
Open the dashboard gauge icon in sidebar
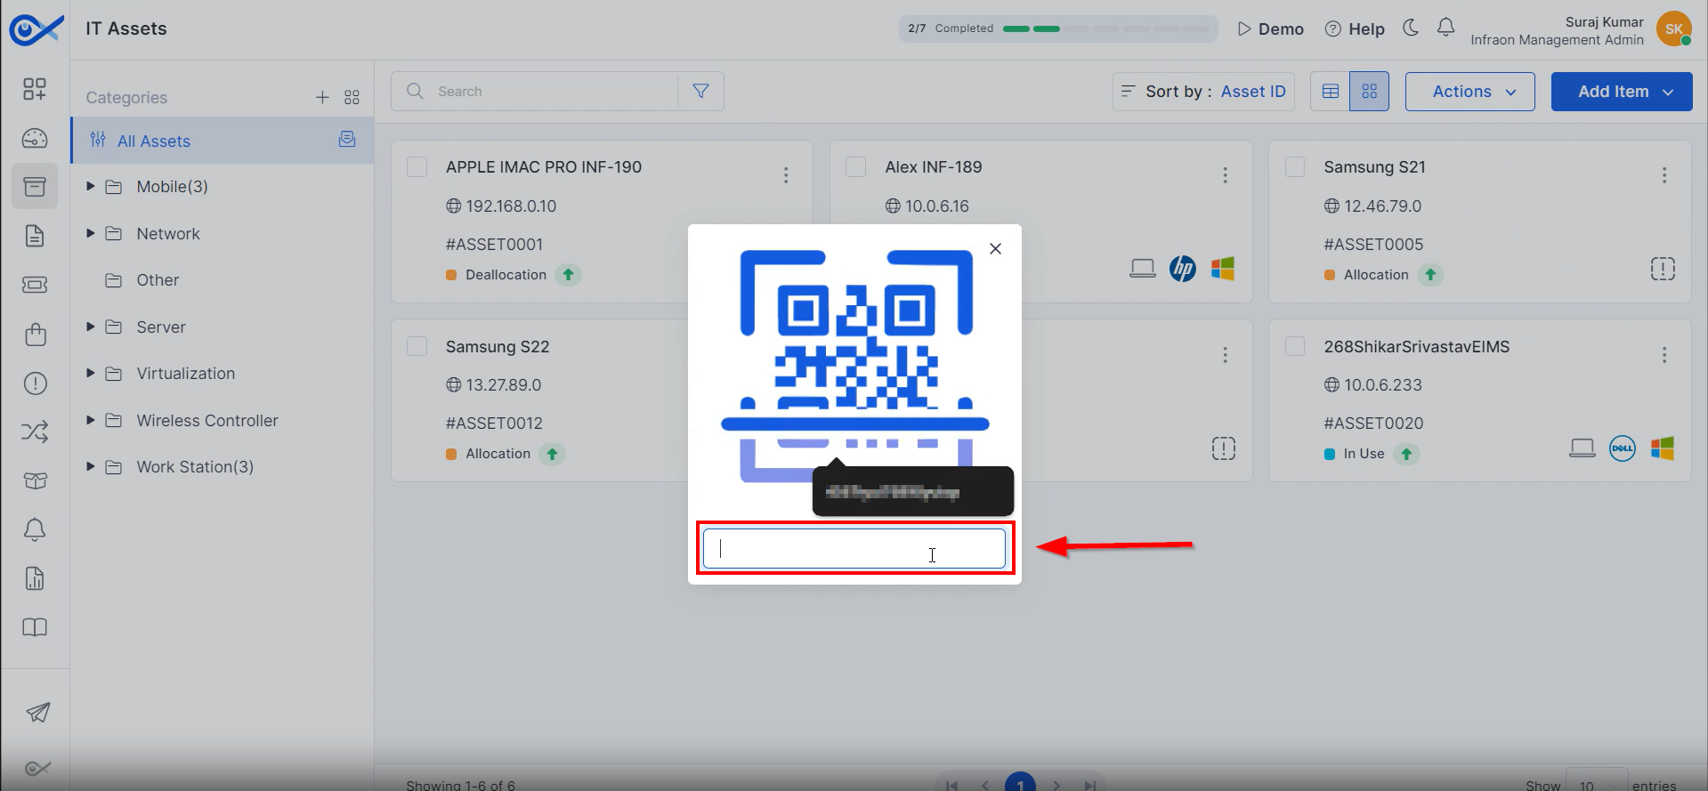(x=35, y=138)
